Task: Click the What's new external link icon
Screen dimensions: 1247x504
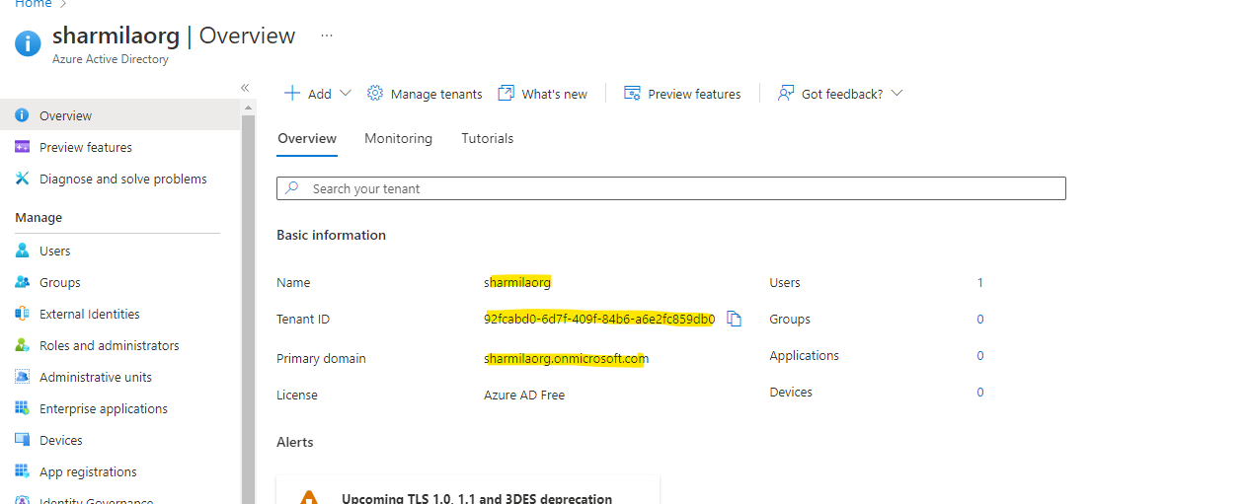Action: [507, 93]
